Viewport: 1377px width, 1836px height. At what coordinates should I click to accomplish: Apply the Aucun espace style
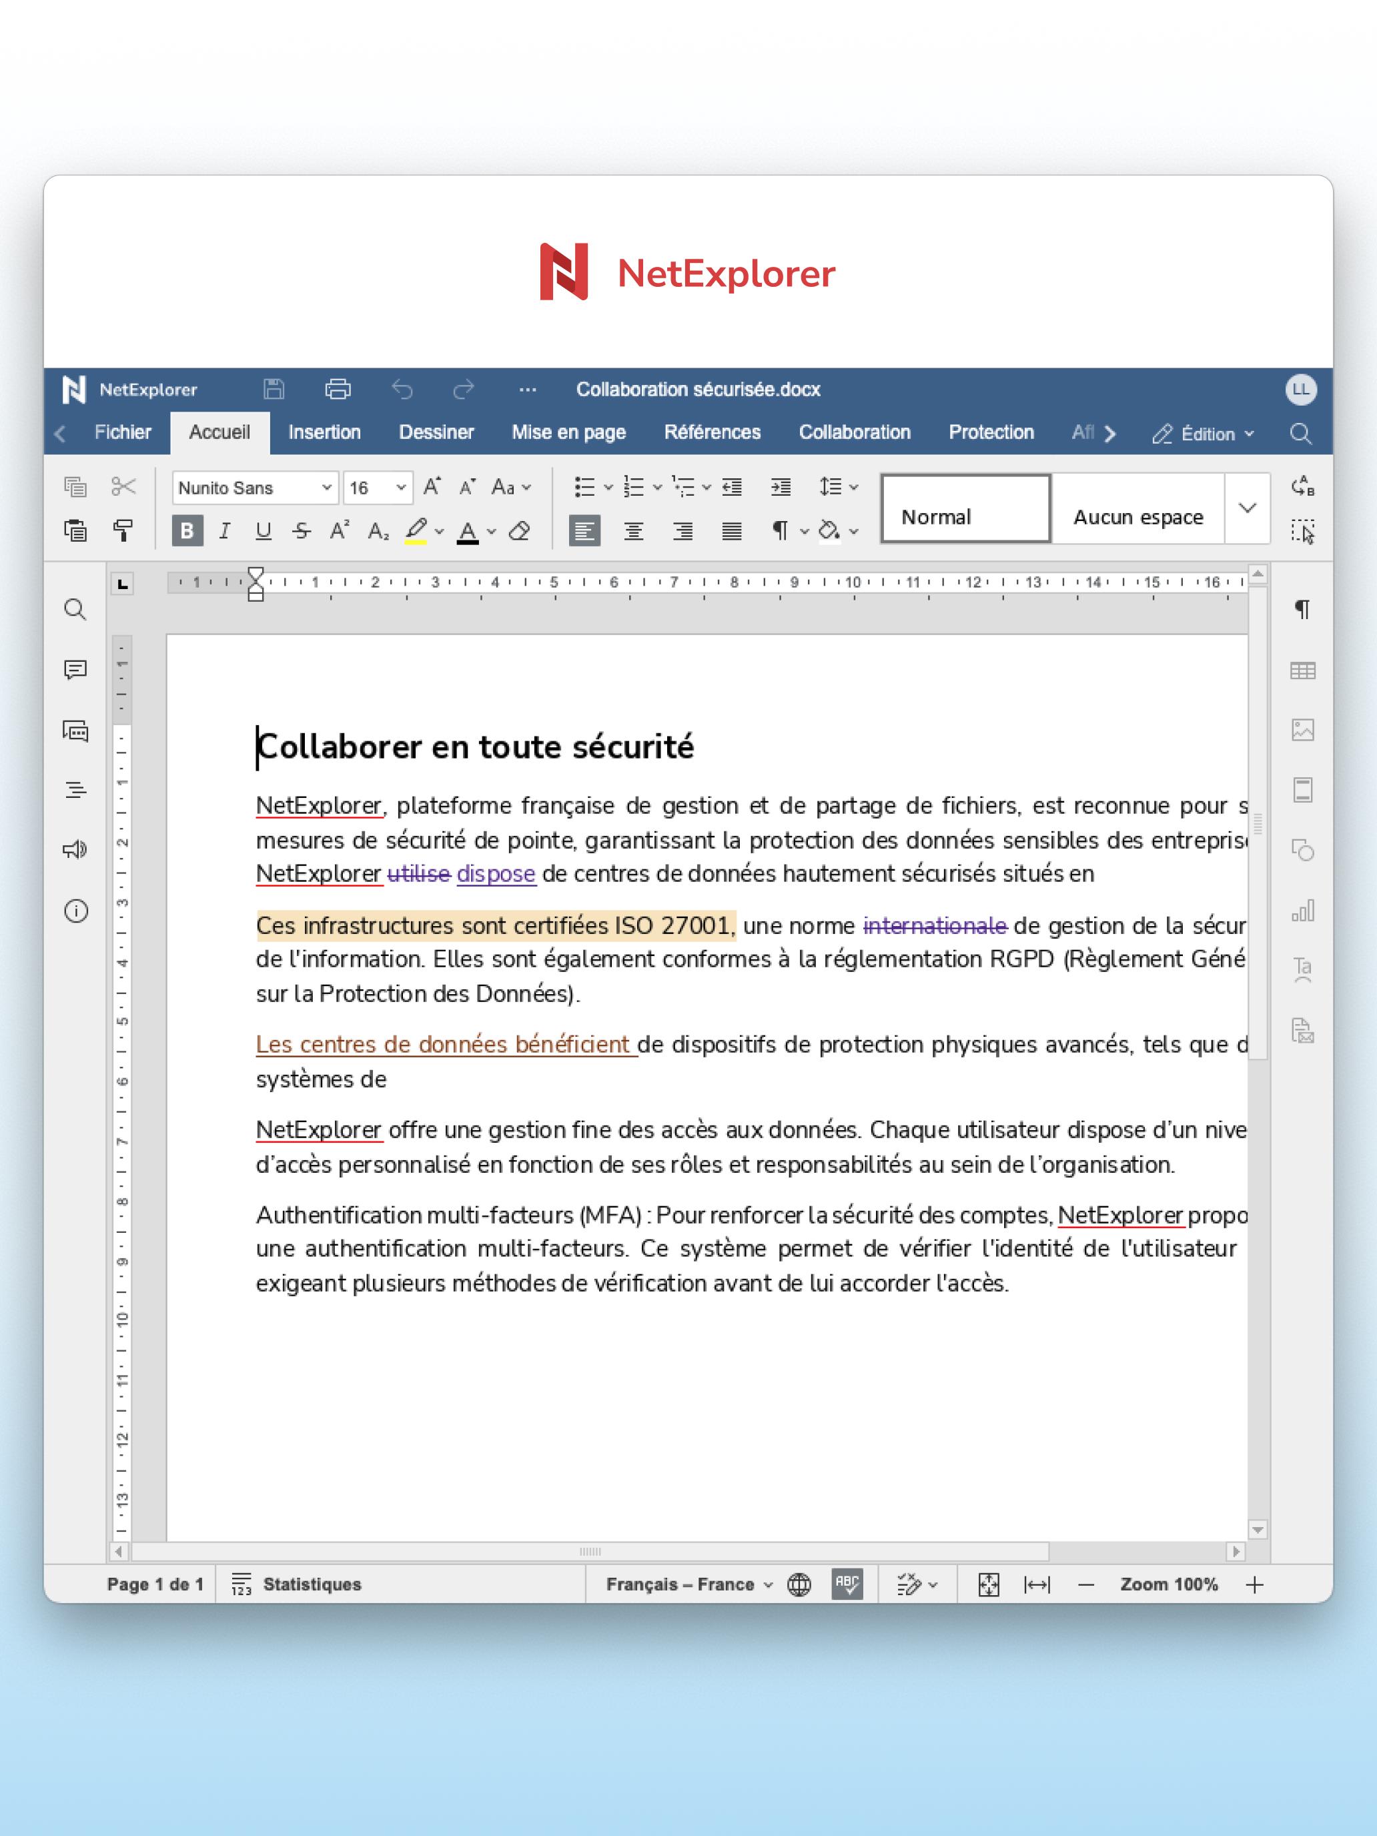click(x=1138, y=508)
